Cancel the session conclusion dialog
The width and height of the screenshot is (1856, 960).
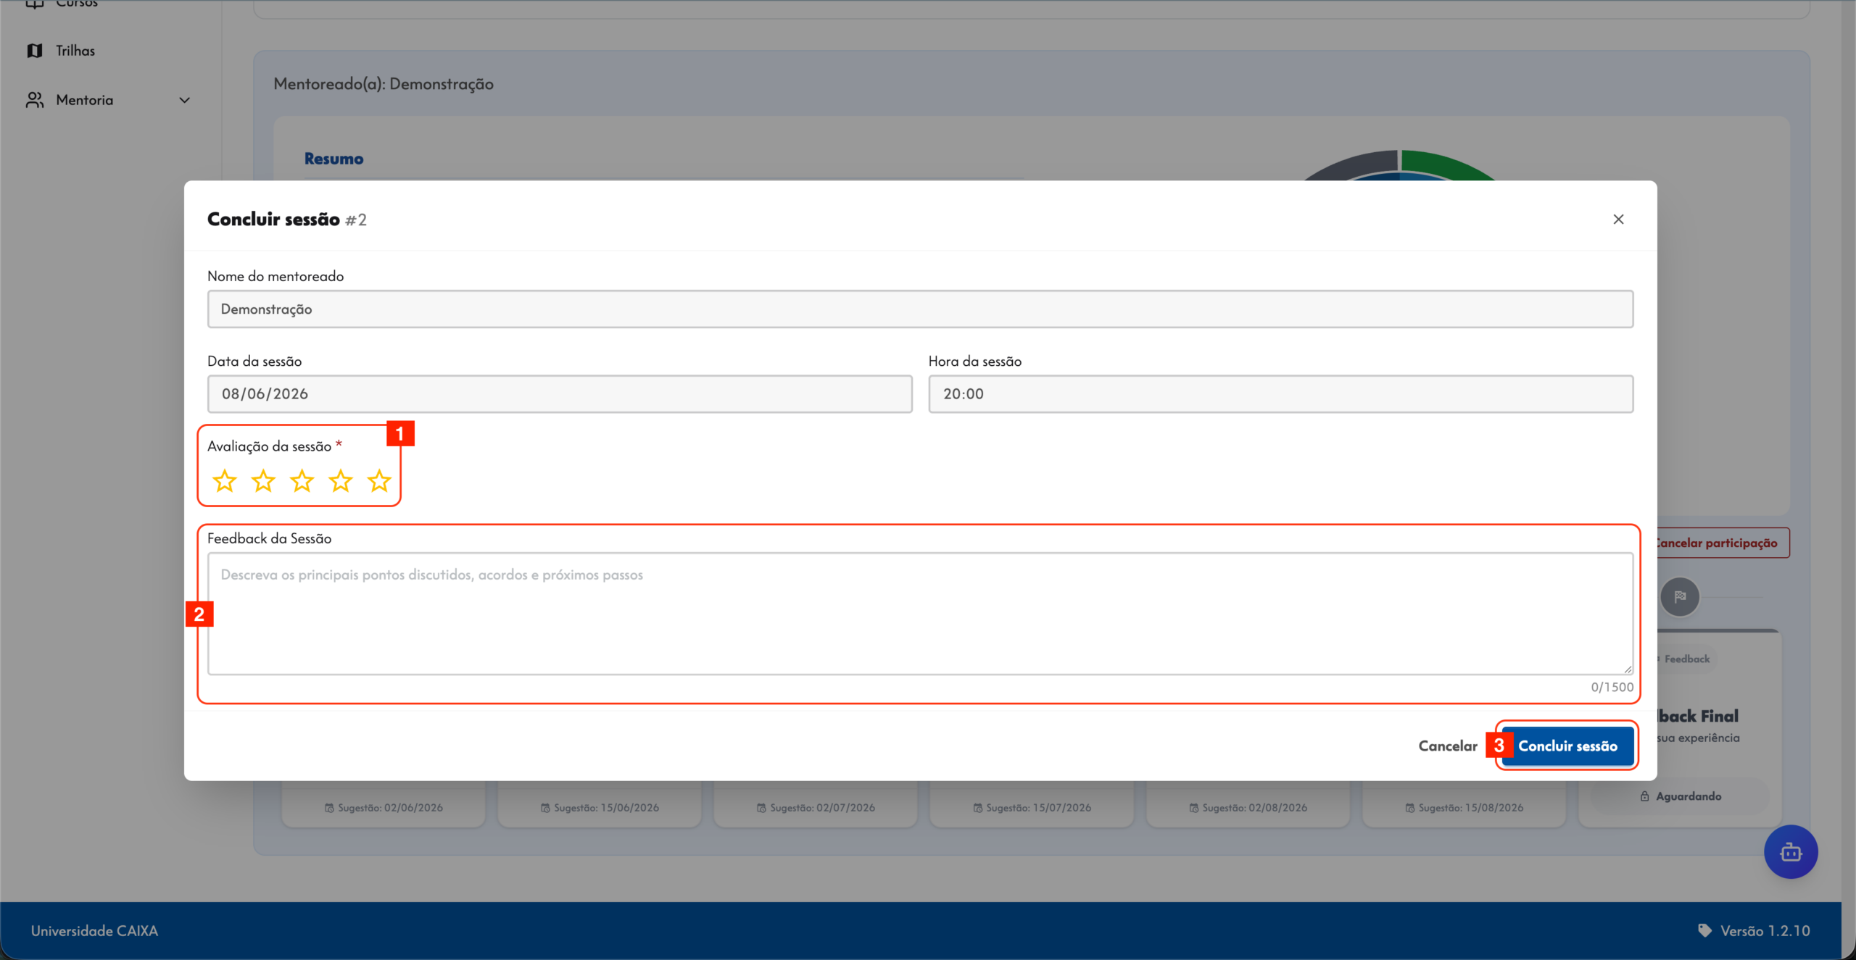[x=1448, y=746]
